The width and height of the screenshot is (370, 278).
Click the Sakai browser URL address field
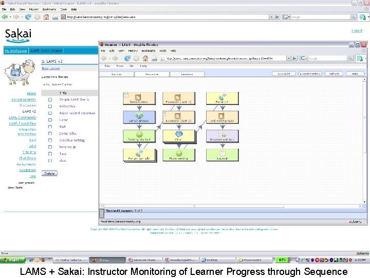[x=165, y=17]
